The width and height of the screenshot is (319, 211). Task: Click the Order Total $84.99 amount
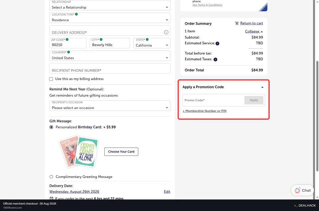(x=257, y=70)
